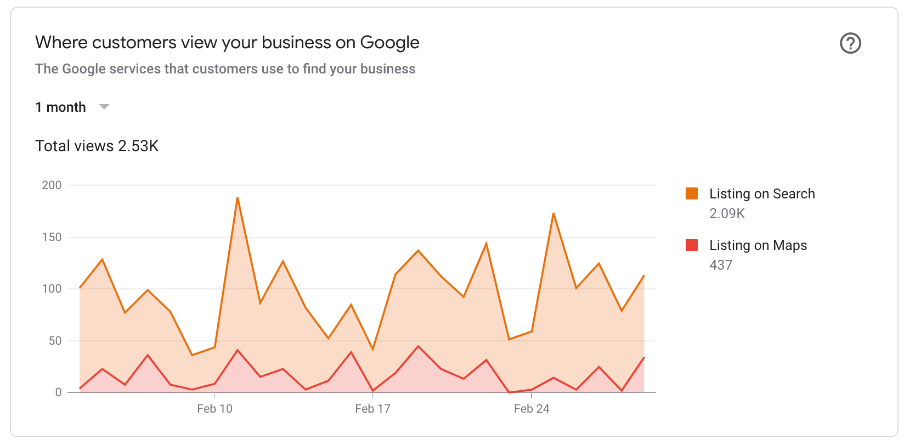
Task: Click the Total views 2.53K text
Action: point(97,146)
